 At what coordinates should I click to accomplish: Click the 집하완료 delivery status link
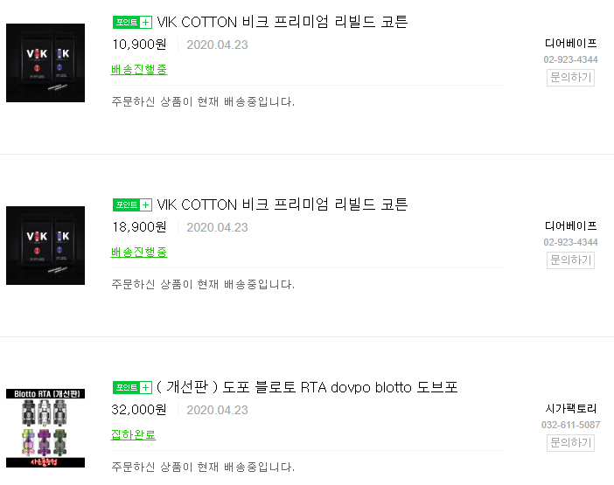pyautogui.click(x=133, y=434)
